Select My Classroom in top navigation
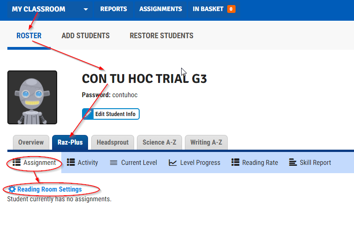This screenshot has width=354, height=239. click(x=38, y=9)
